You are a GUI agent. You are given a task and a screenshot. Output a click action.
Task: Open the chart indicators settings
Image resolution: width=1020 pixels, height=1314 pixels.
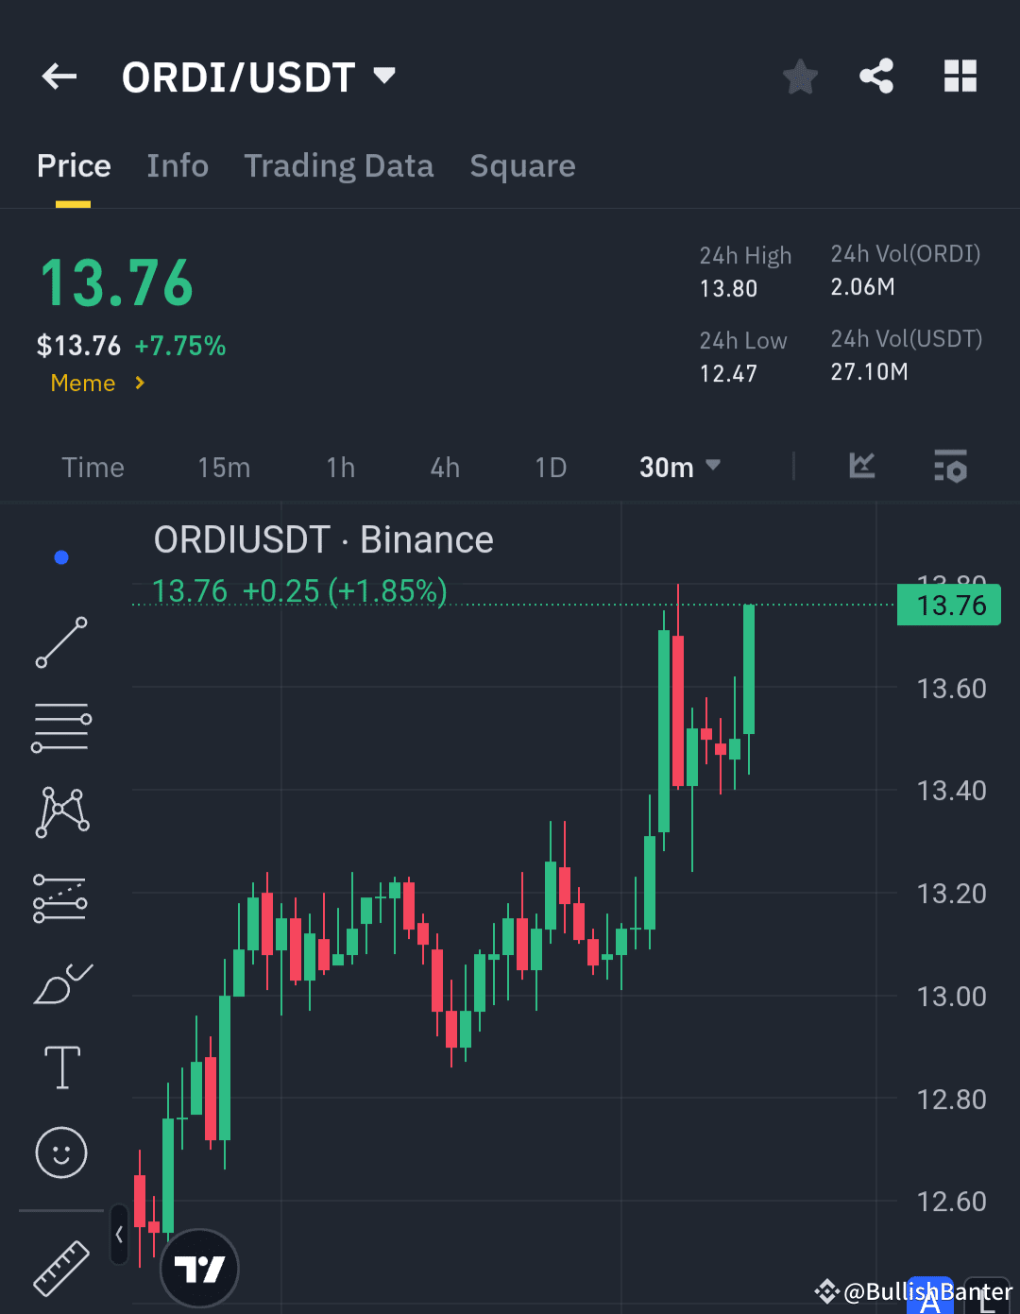click(x=950, y=466)
